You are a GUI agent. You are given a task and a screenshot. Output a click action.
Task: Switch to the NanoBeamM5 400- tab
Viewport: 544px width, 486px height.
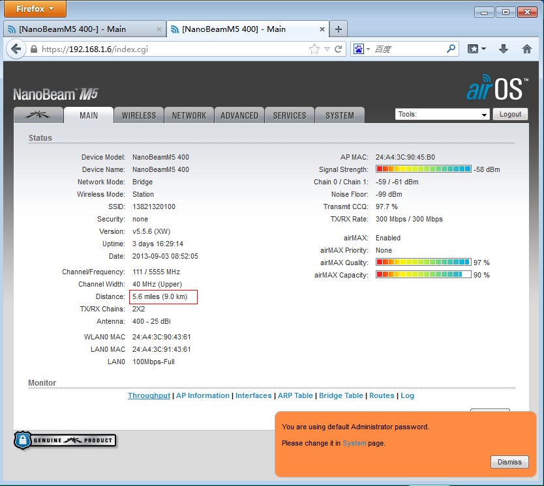(85, 29)
